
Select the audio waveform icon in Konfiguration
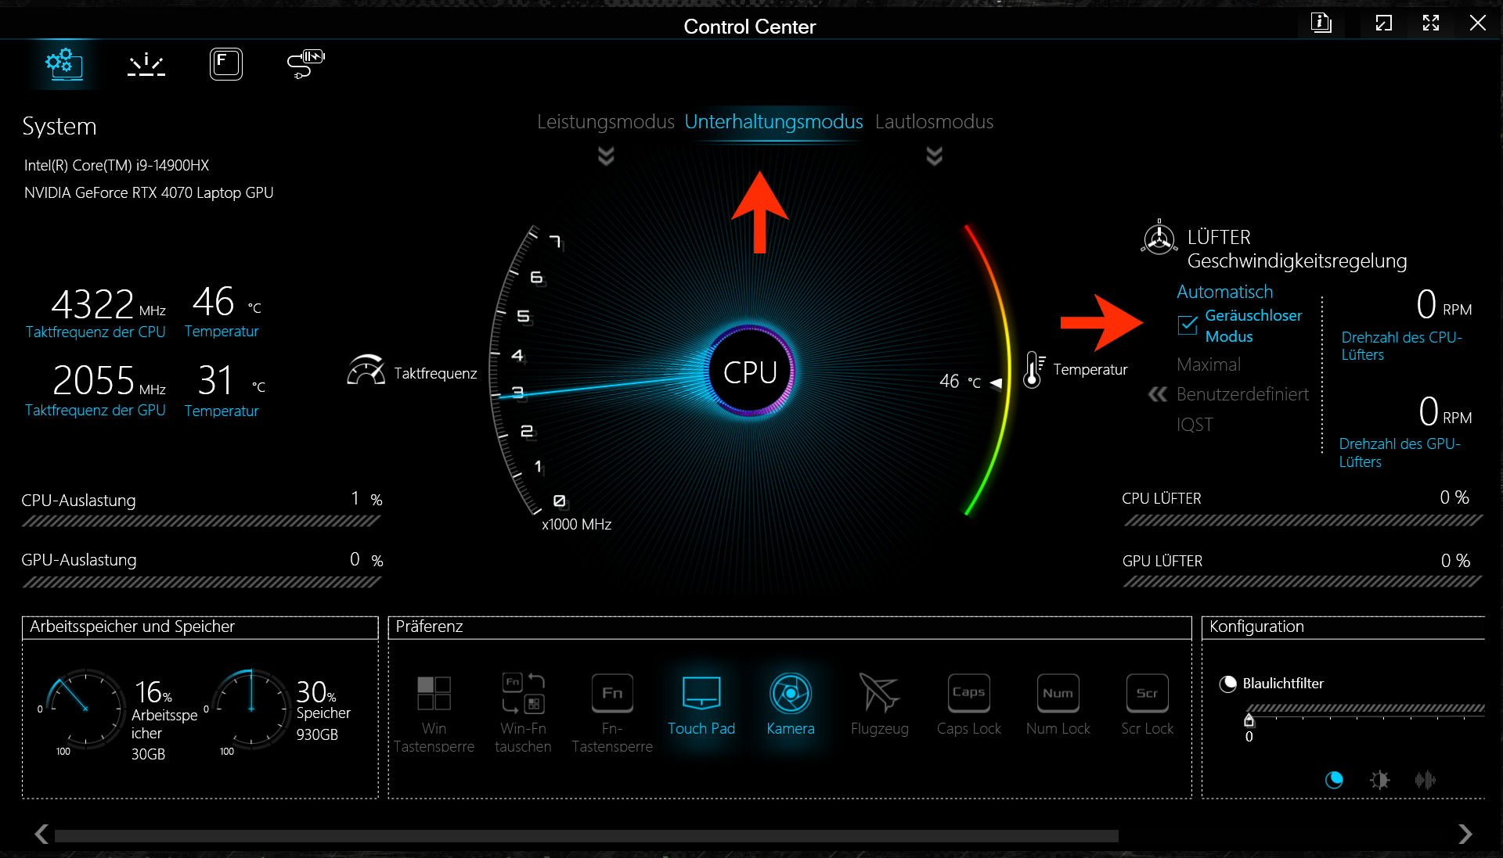click(1425, 780)
